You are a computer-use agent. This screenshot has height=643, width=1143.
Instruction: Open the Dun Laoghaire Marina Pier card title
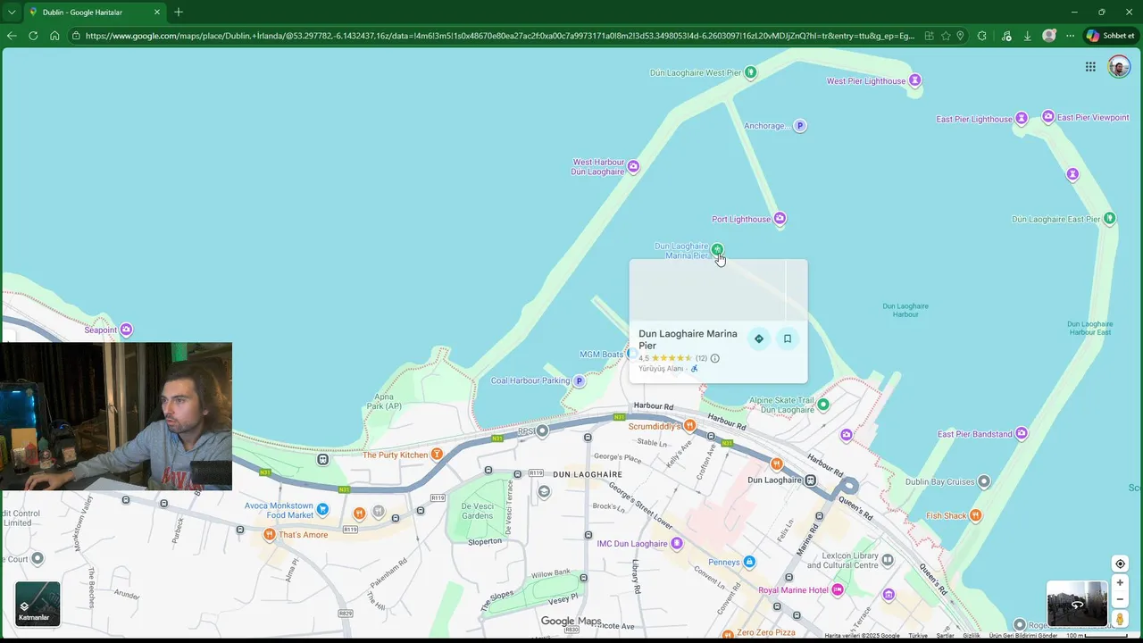[x=688, y=339]
